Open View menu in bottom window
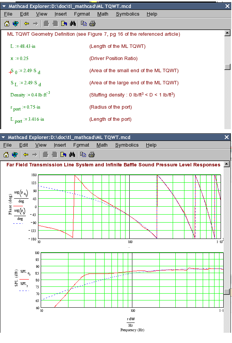The height and width of the screenshot is (343, 232). (41, 145)
